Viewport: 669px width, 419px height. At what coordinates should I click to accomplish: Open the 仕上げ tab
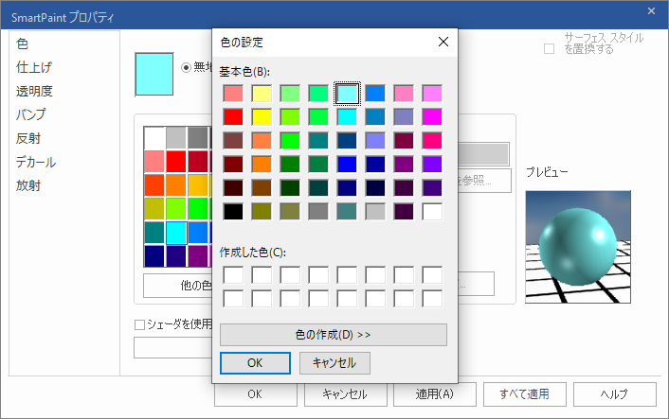(34, 67)
